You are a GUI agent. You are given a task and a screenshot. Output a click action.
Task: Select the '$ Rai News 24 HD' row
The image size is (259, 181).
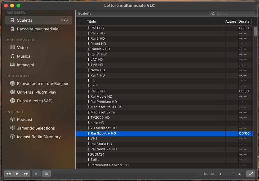(164, 149)
